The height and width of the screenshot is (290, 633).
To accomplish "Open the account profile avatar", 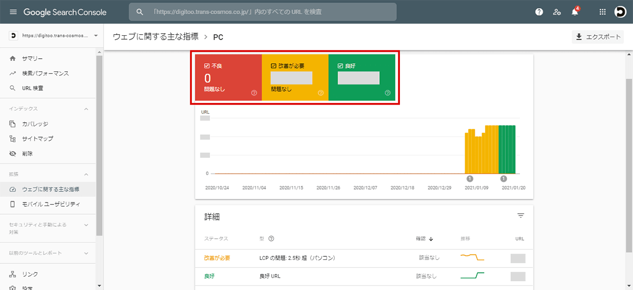I will tap(620, 12).
